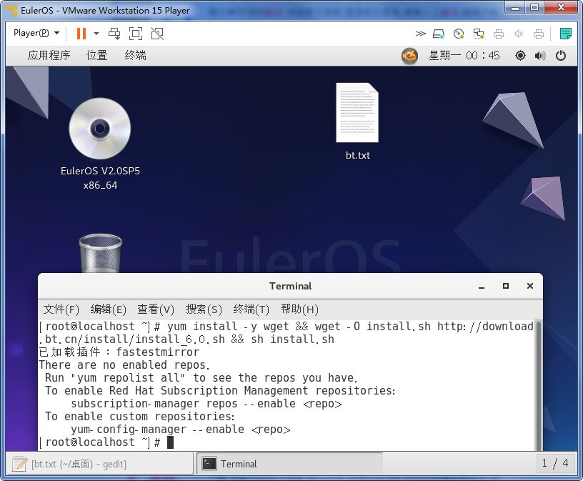This screenshot has width=583, height=481.
Task: Open the 搜索(S) menu in Terminal
Action: pyautogui.click(x=204, y=309)
